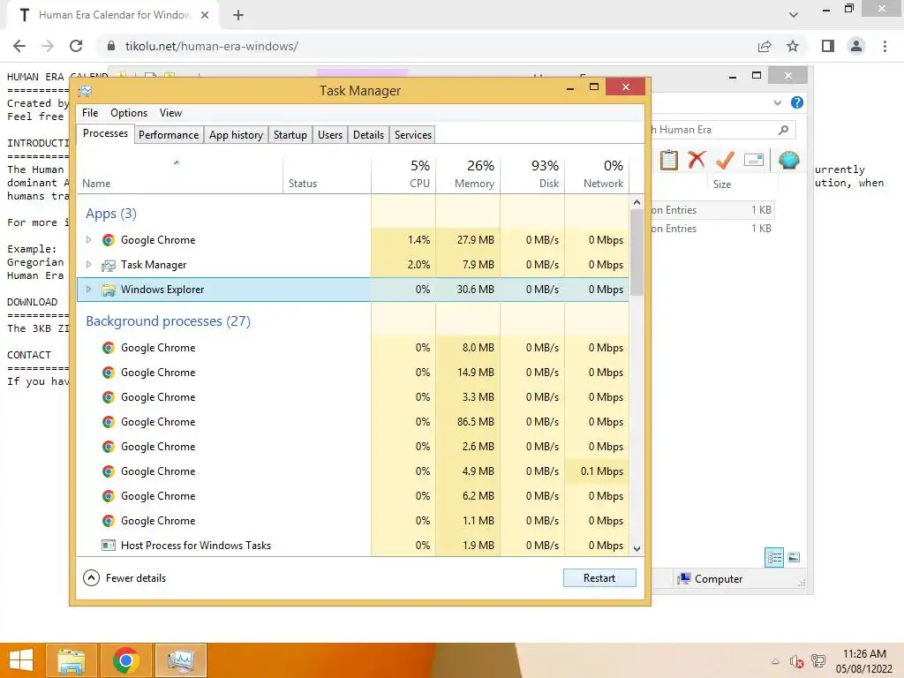Click Chrome back navigation arrow
Image resolution: width=904 pixels, height=678 pixels.
(19, 46)
